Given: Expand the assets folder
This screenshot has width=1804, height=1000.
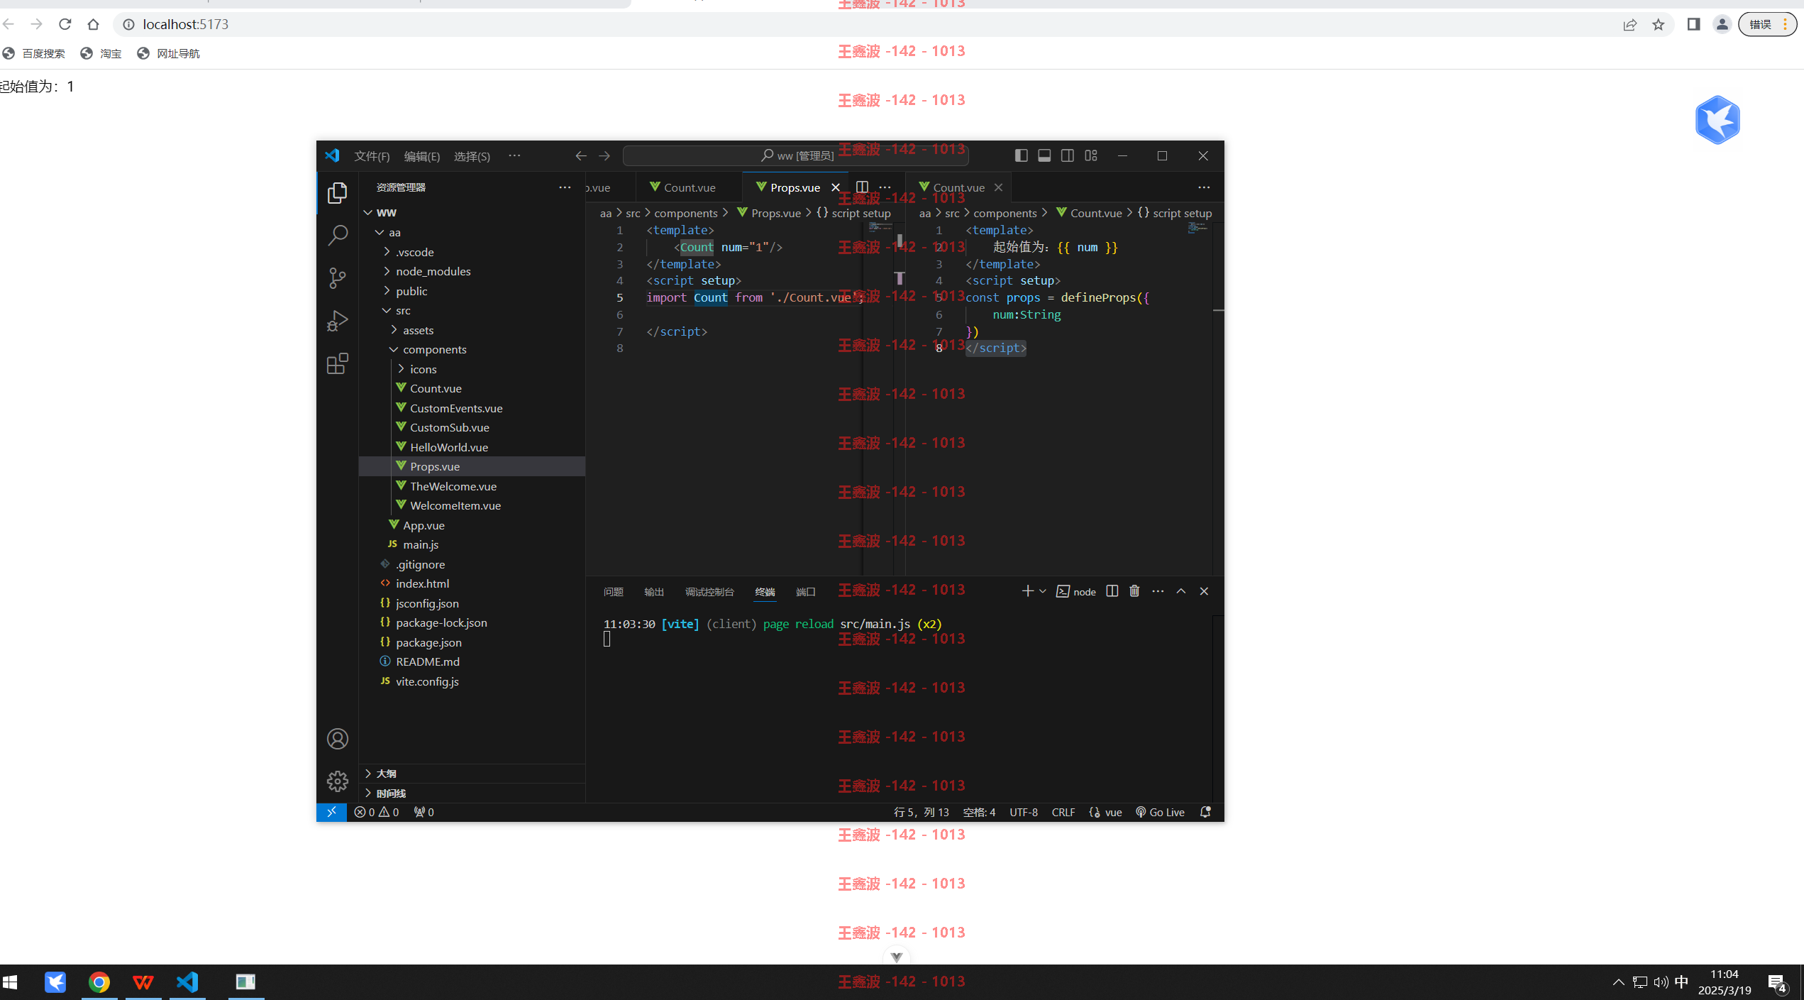Looking at the screenshot, I should click(x=394, y=330).
